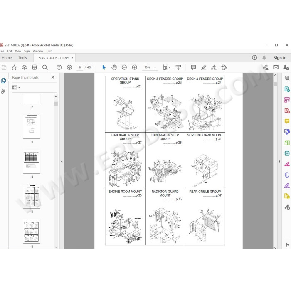The width and height of the screenshot is (291, 291).
Task: Add a comment sticky note
Action: point(193,67)
